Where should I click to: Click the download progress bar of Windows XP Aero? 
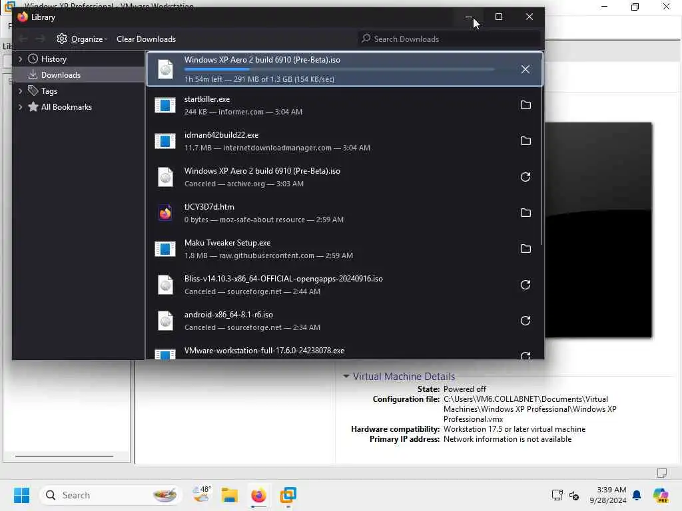pos(339,69)
